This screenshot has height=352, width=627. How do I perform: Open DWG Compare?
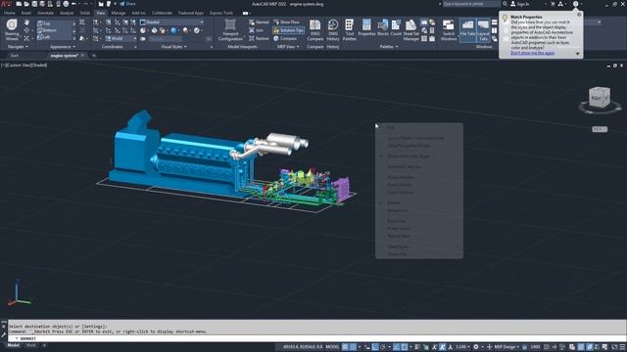click(315, 30)
